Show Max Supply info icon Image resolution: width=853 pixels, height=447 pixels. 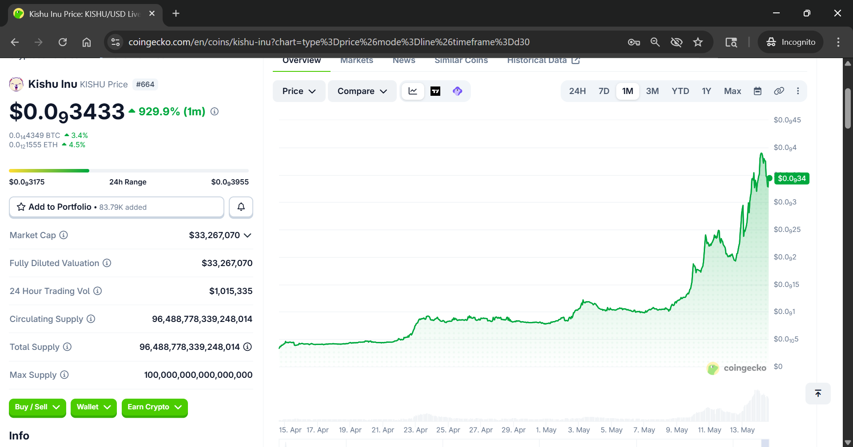tap(64, 375)
